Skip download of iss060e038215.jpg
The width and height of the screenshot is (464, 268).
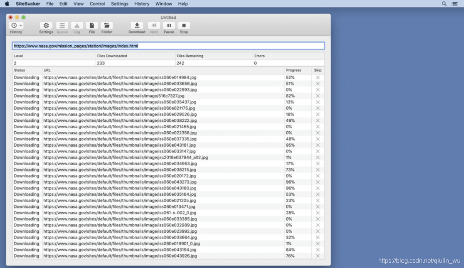[318, 170]
